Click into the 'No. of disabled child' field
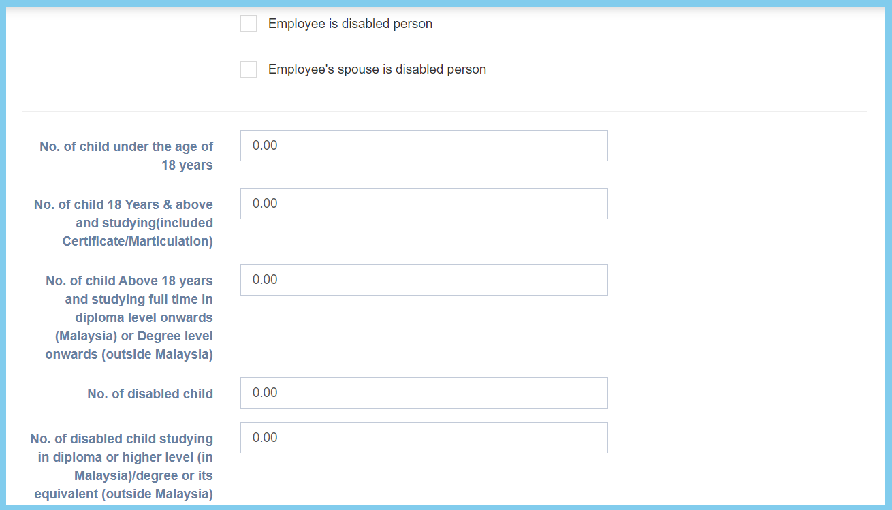Viewport: 892px width, 510px height. point(424,393)
